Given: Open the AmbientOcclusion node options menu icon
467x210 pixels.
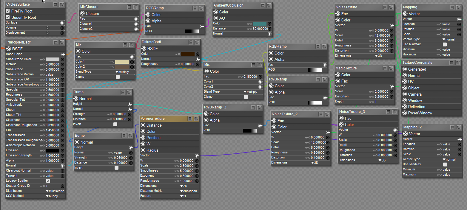Looking at the screenshot, I should (263, 5).
